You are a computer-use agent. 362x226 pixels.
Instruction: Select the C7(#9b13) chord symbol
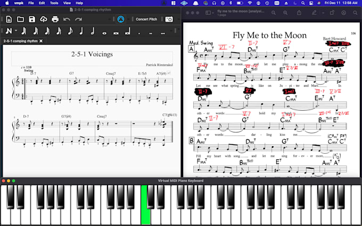point(169,115)
